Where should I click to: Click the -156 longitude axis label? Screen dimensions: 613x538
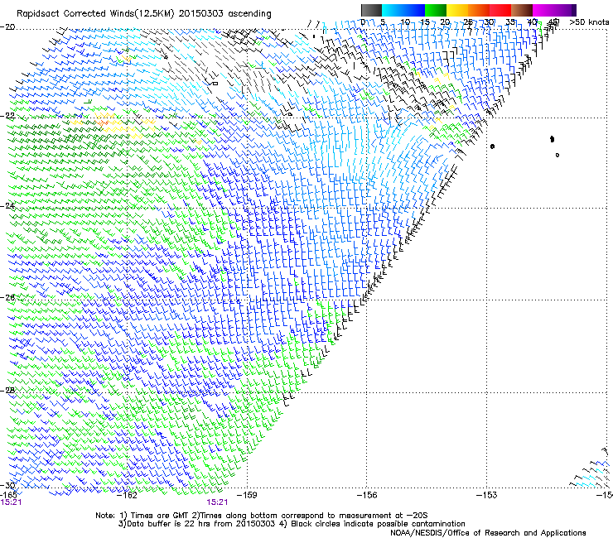click(x=367, y=496)
